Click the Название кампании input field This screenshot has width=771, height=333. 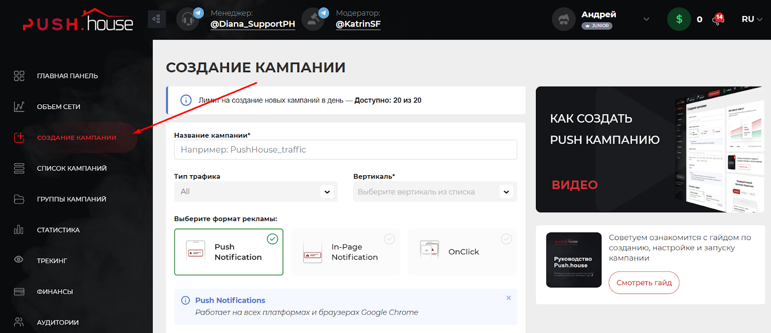pyautogui.click(x=346, y=150)
